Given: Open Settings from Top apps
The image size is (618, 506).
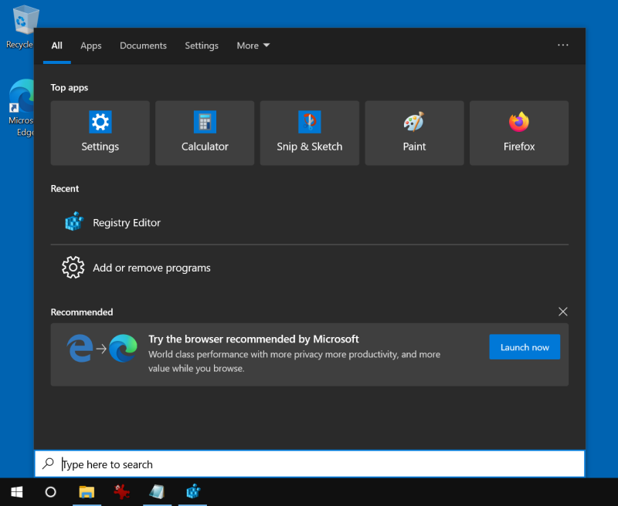Looking at the screenshot, I should pos(100,133).
